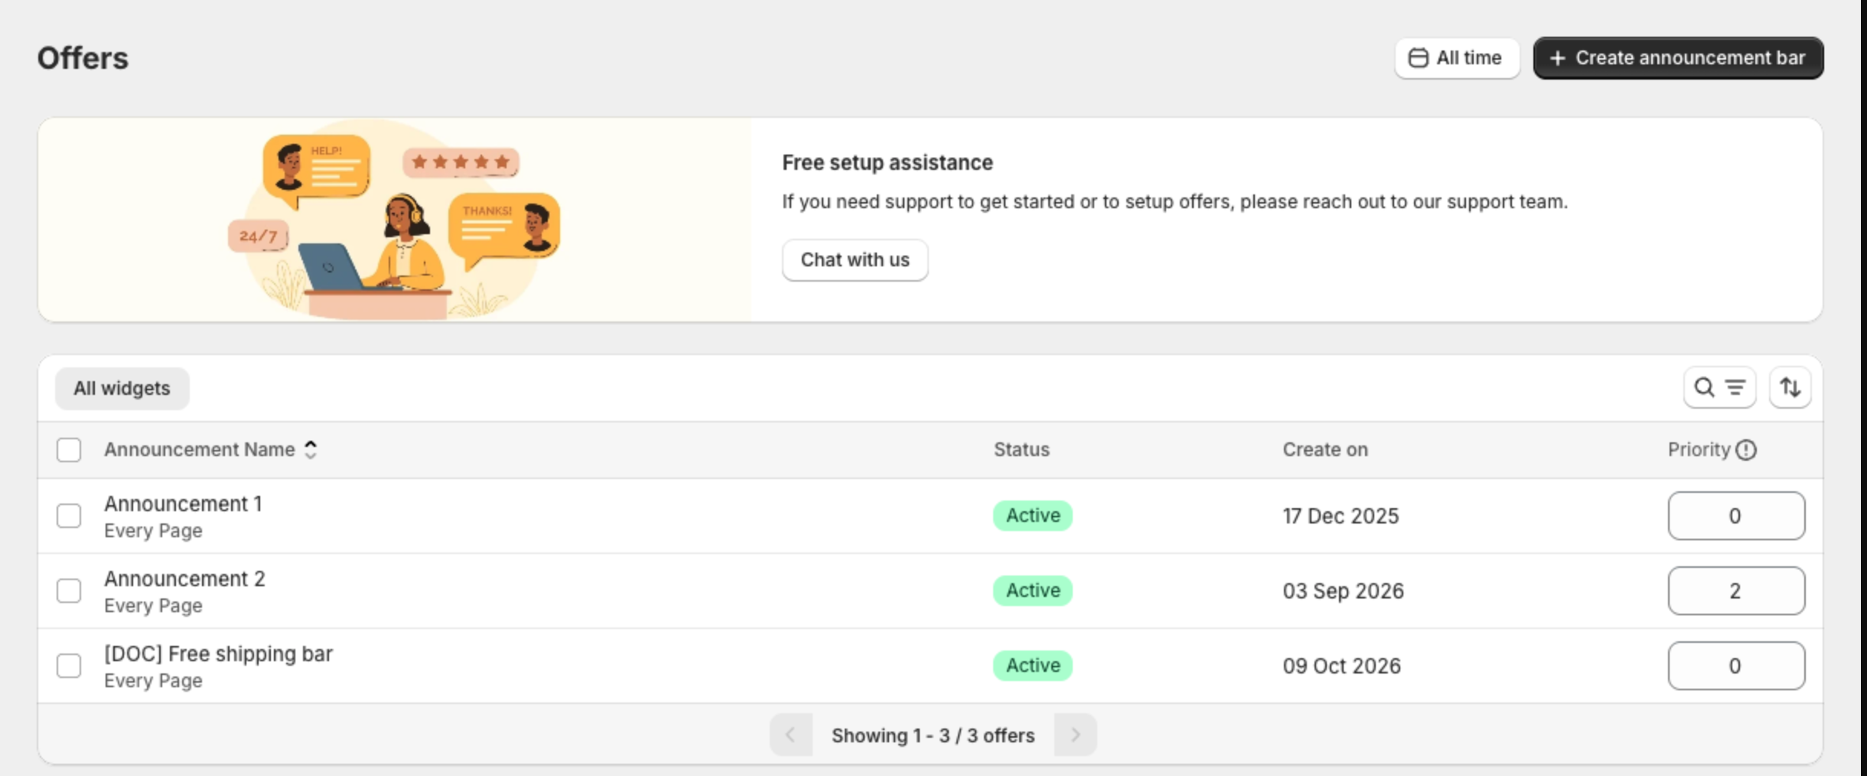This screenshot has height=776, width=1867.
Task: Click the Create on column header
Action: 1325,450
